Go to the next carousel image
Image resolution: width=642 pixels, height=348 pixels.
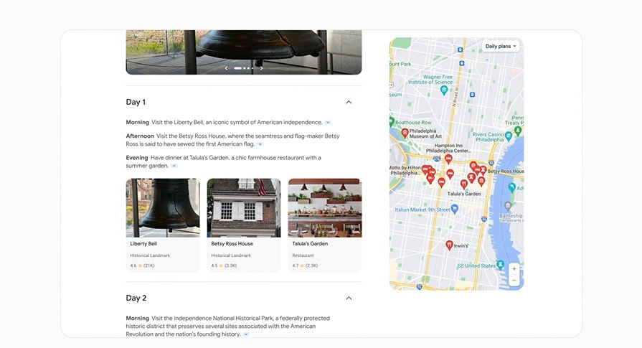point(261,68)
